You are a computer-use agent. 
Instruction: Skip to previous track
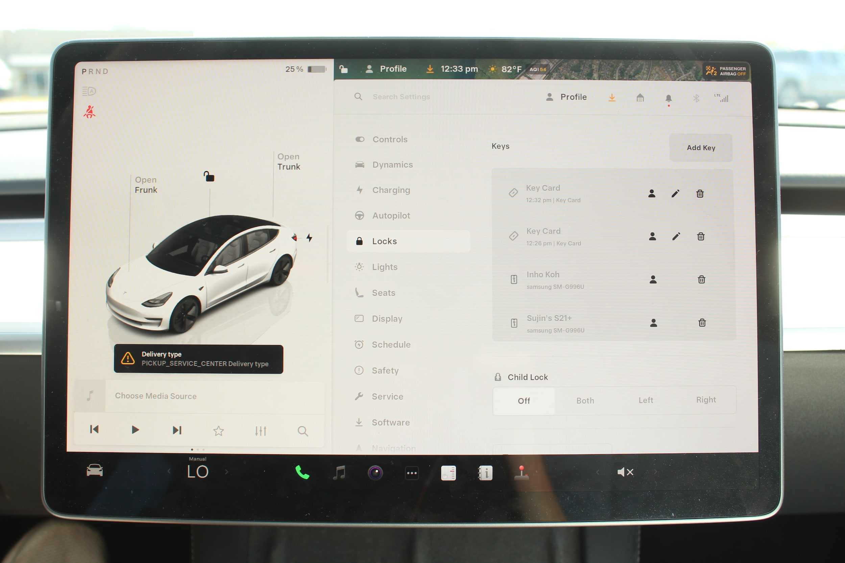[x=94, y=430]
